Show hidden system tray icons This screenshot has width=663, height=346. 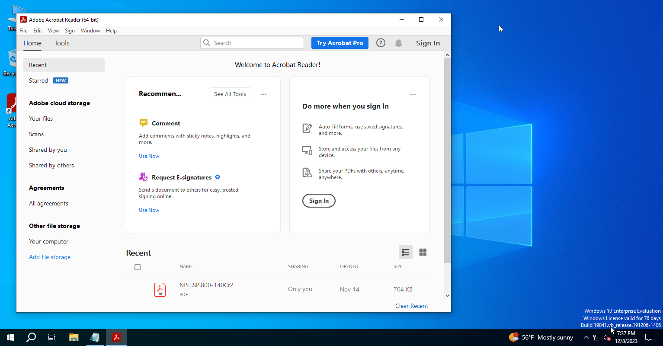click(586, 337)
